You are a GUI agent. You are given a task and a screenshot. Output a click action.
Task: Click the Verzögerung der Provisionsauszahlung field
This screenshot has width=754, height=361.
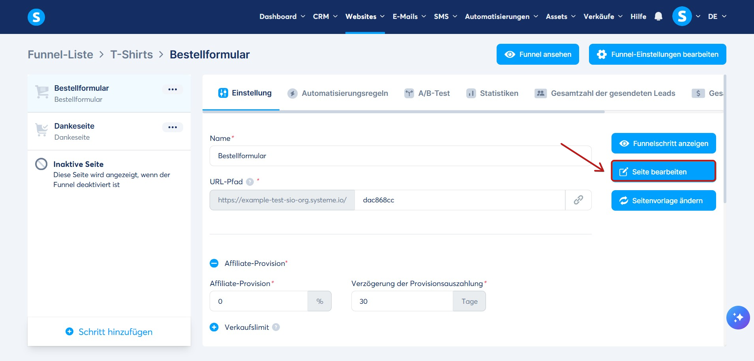(x=402, y=301)
